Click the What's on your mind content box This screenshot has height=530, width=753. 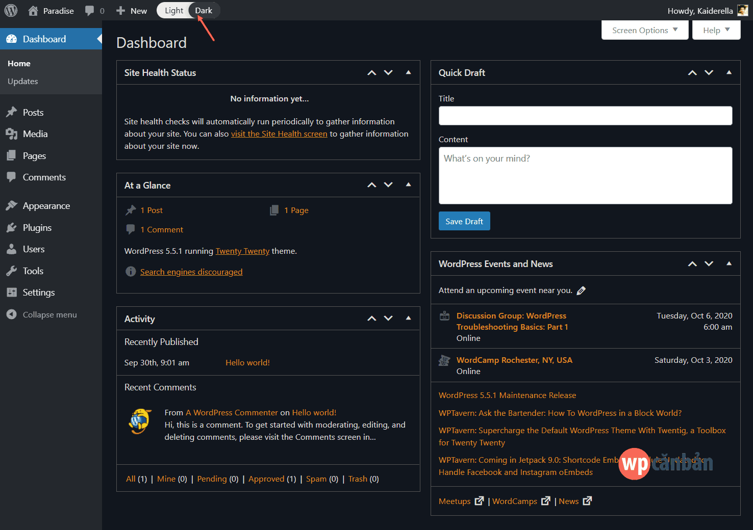pos(586,176)
